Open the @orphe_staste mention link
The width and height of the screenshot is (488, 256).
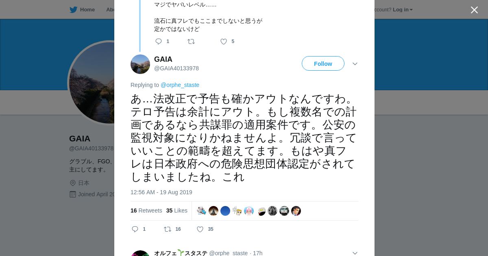pos(180,85)
